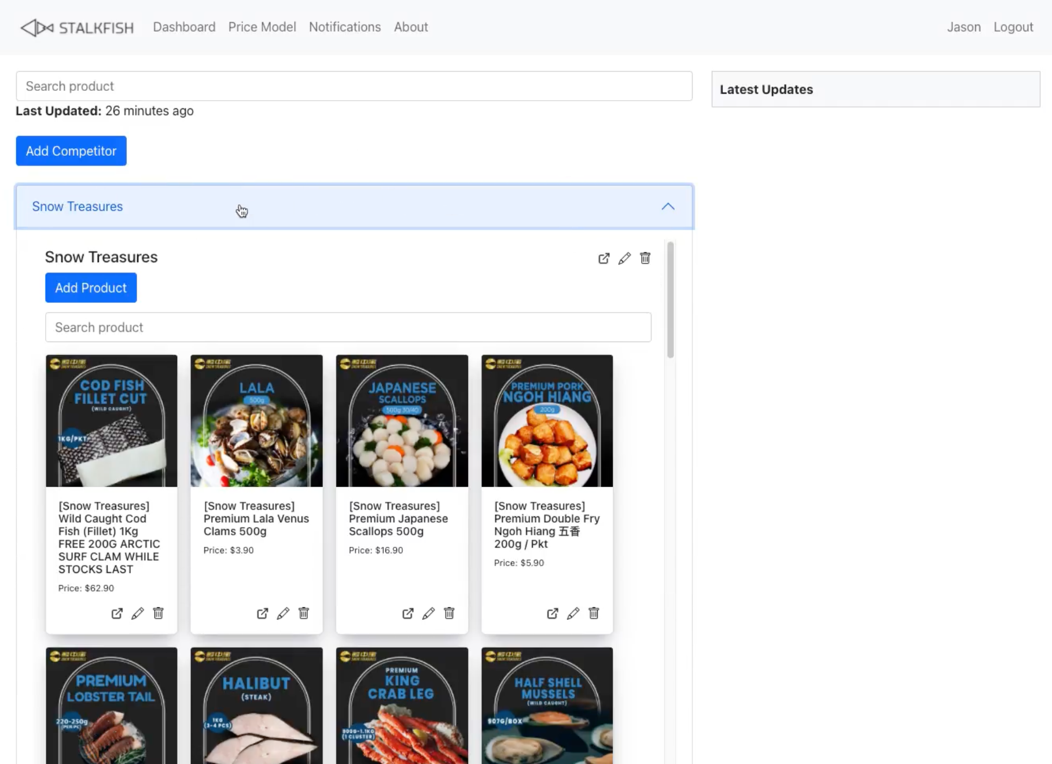This screenshot has width=1052, height=764.
Task: Delete the Lala Venus Clams product
Action: 304,613
